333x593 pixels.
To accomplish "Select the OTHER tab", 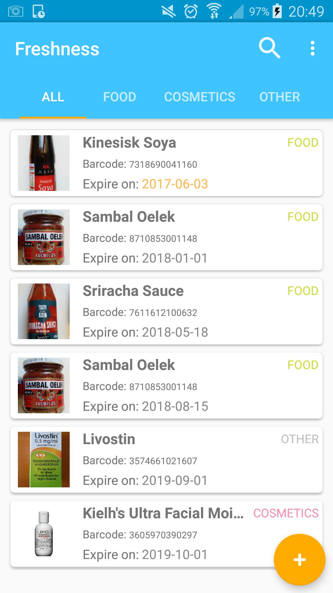I will coord(279,97).
